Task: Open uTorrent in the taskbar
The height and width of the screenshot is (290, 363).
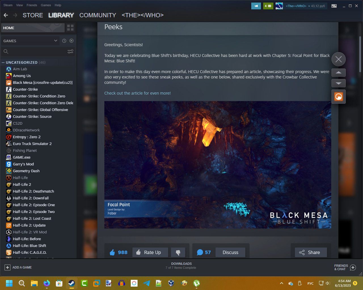Action: (x=197, y=283)
